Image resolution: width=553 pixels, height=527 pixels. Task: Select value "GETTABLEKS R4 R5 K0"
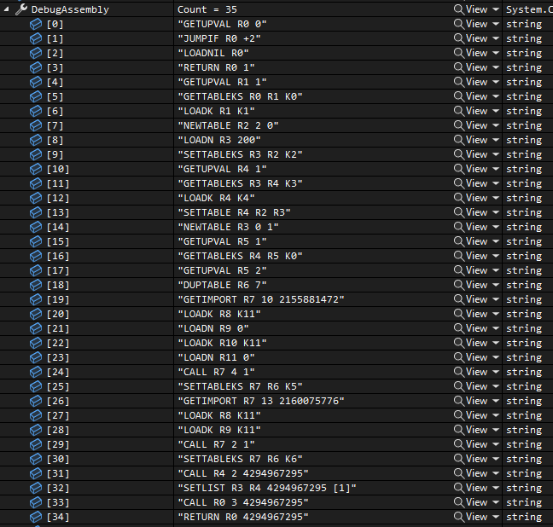tap(240, 256)
